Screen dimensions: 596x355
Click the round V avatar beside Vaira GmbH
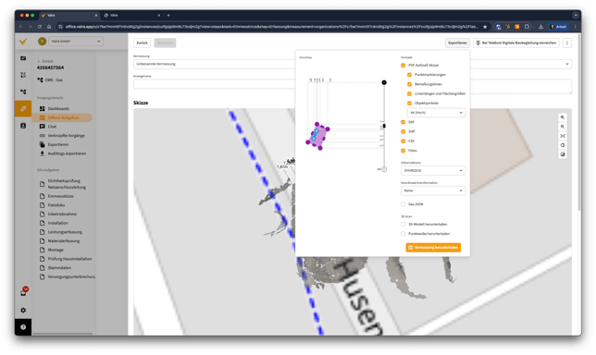tap(42, 41)
